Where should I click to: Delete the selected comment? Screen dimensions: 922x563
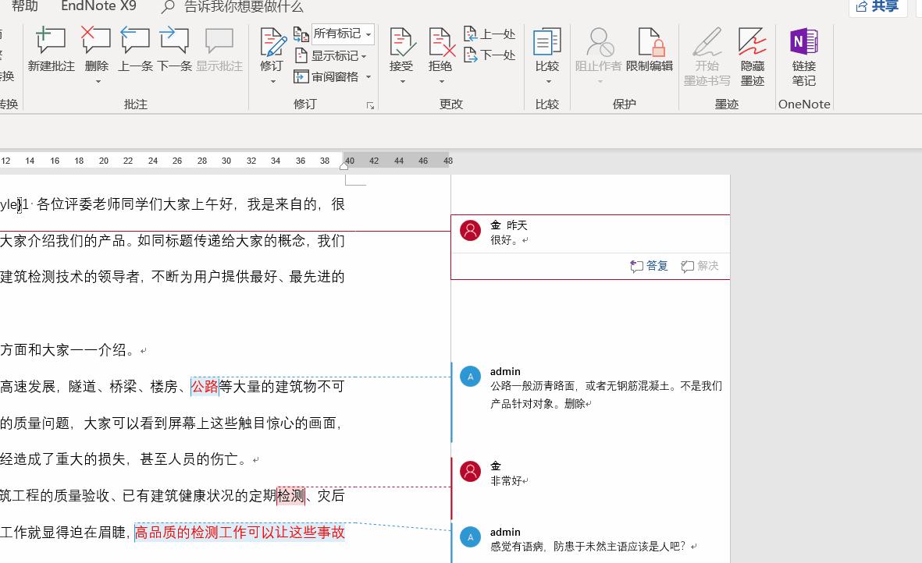pyautogui.click(x=95, y=47)
